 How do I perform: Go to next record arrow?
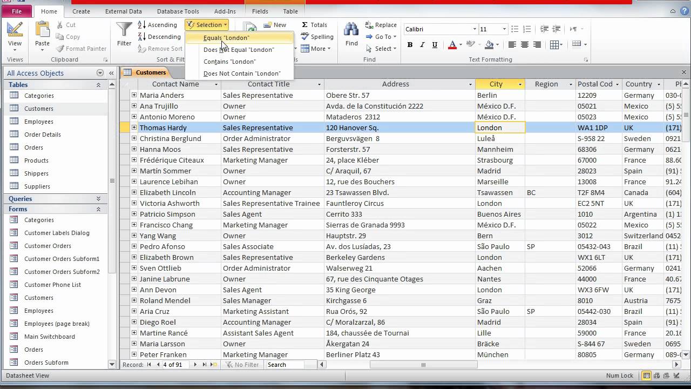pos(195,365)
